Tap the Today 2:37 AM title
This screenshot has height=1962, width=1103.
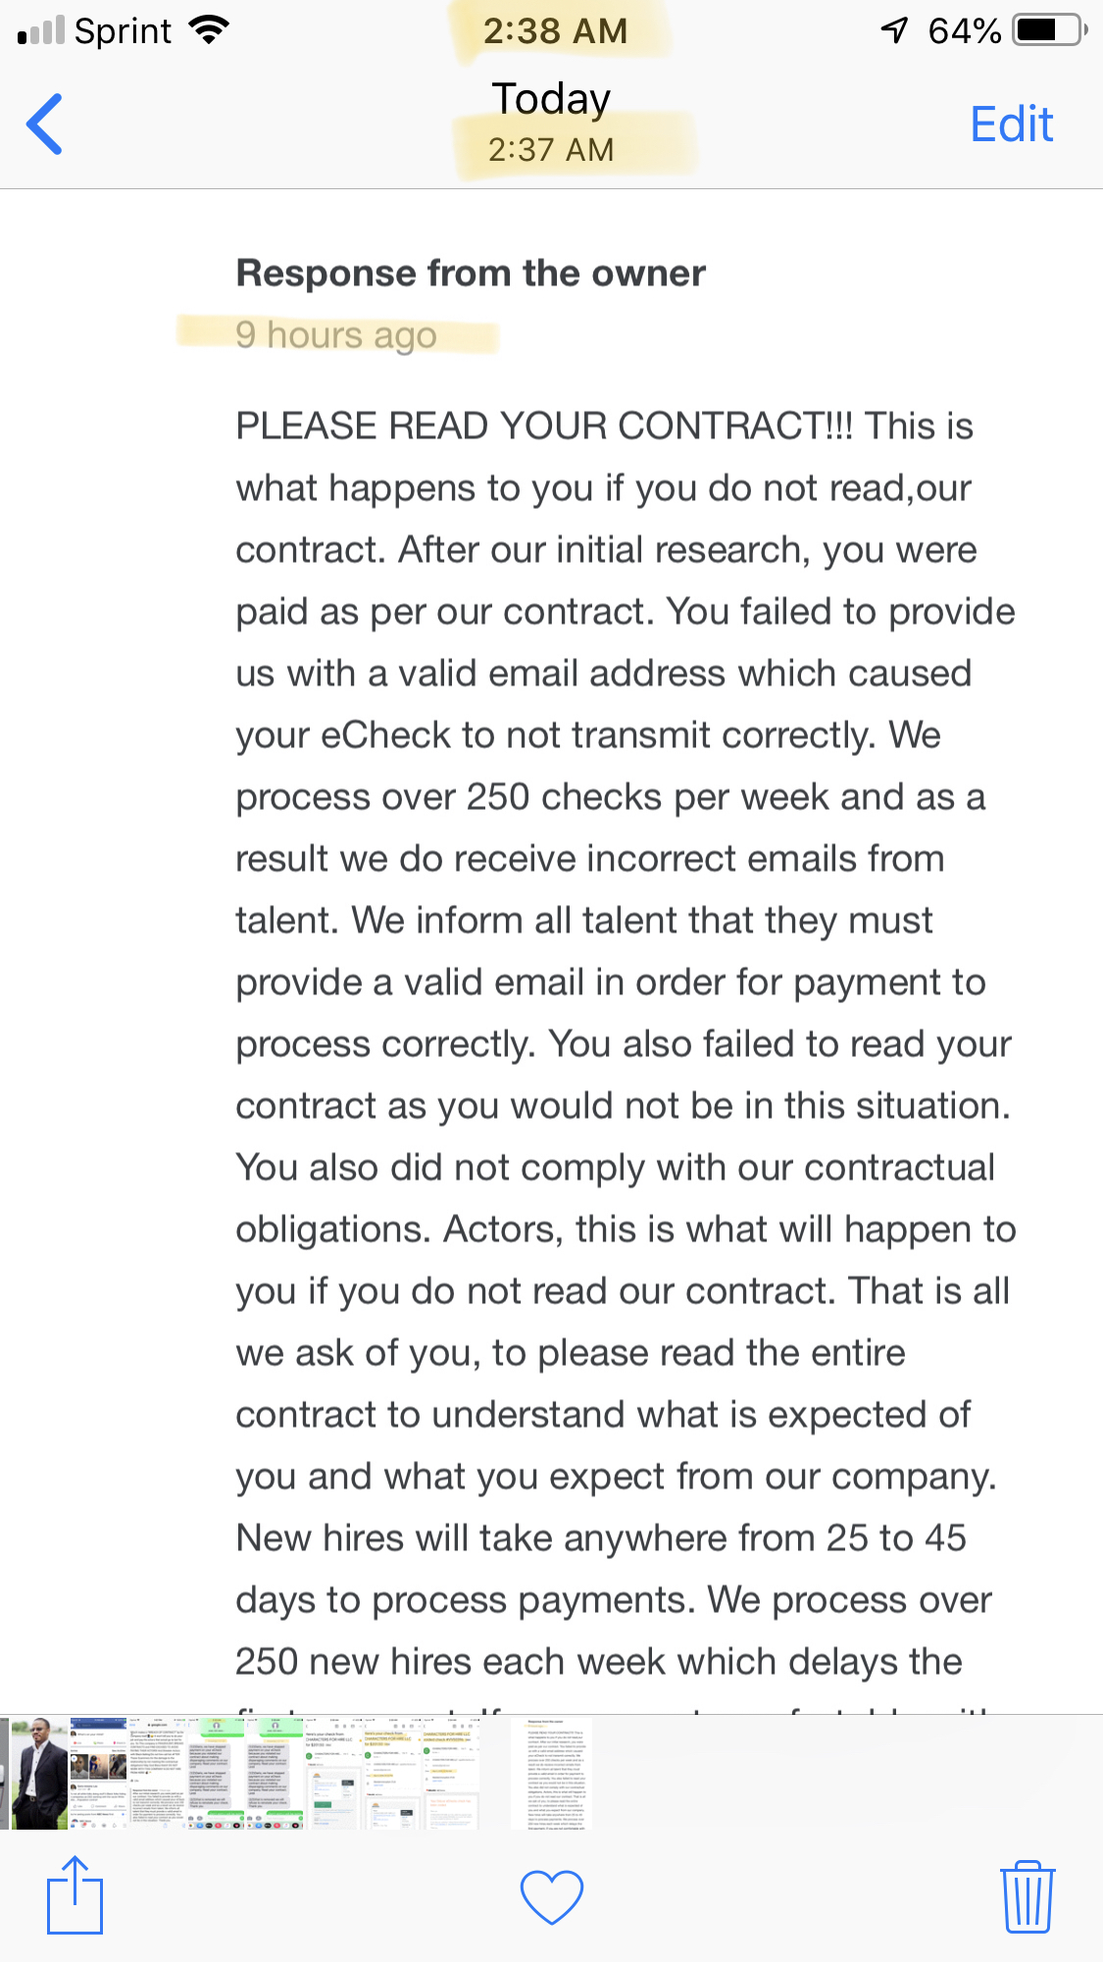click(551, 123)
